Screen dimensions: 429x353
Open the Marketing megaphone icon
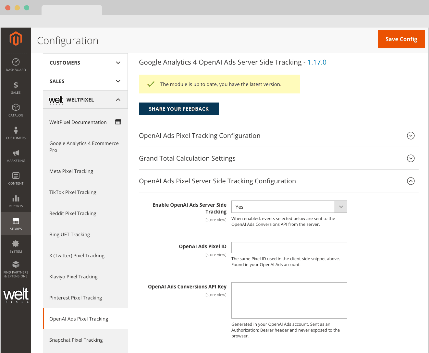coord(16,153)
